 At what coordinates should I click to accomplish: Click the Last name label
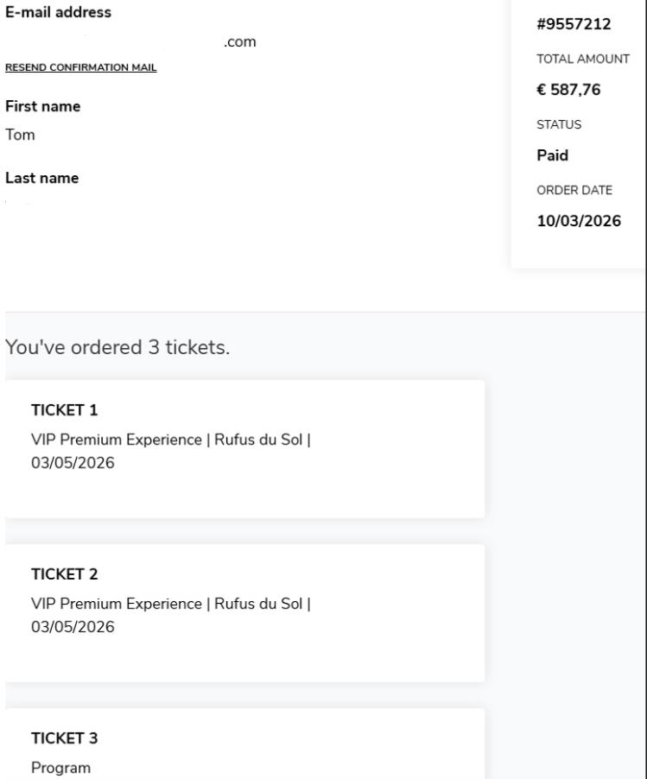(x=42, y=178)
